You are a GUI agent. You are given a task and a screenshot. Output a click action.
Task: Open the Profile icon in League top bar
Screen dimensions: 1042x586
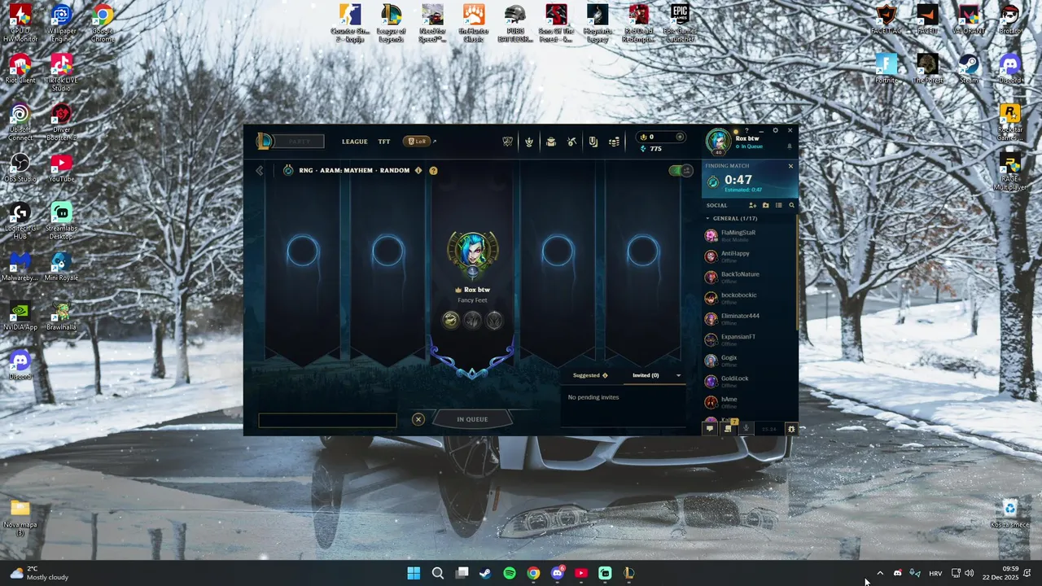(x=529, y=142)
